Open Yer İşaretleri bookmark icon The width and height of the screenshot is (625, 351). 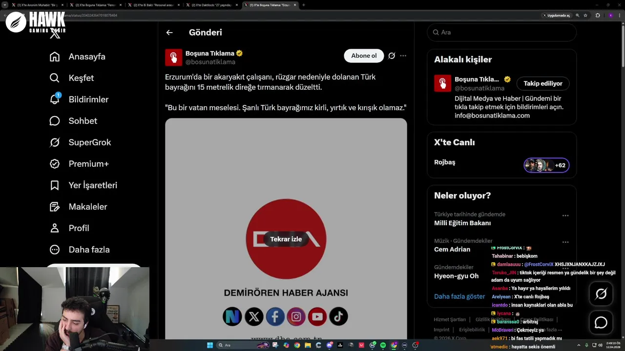[x=55, y=185]
